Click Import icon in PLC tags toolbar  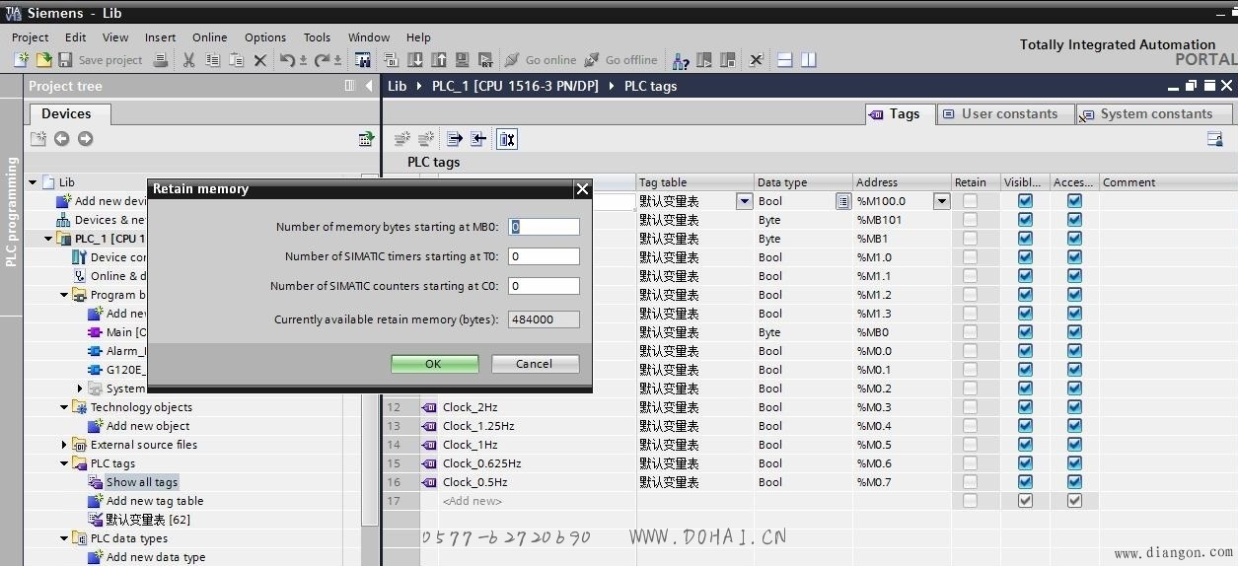click(478, 139)
